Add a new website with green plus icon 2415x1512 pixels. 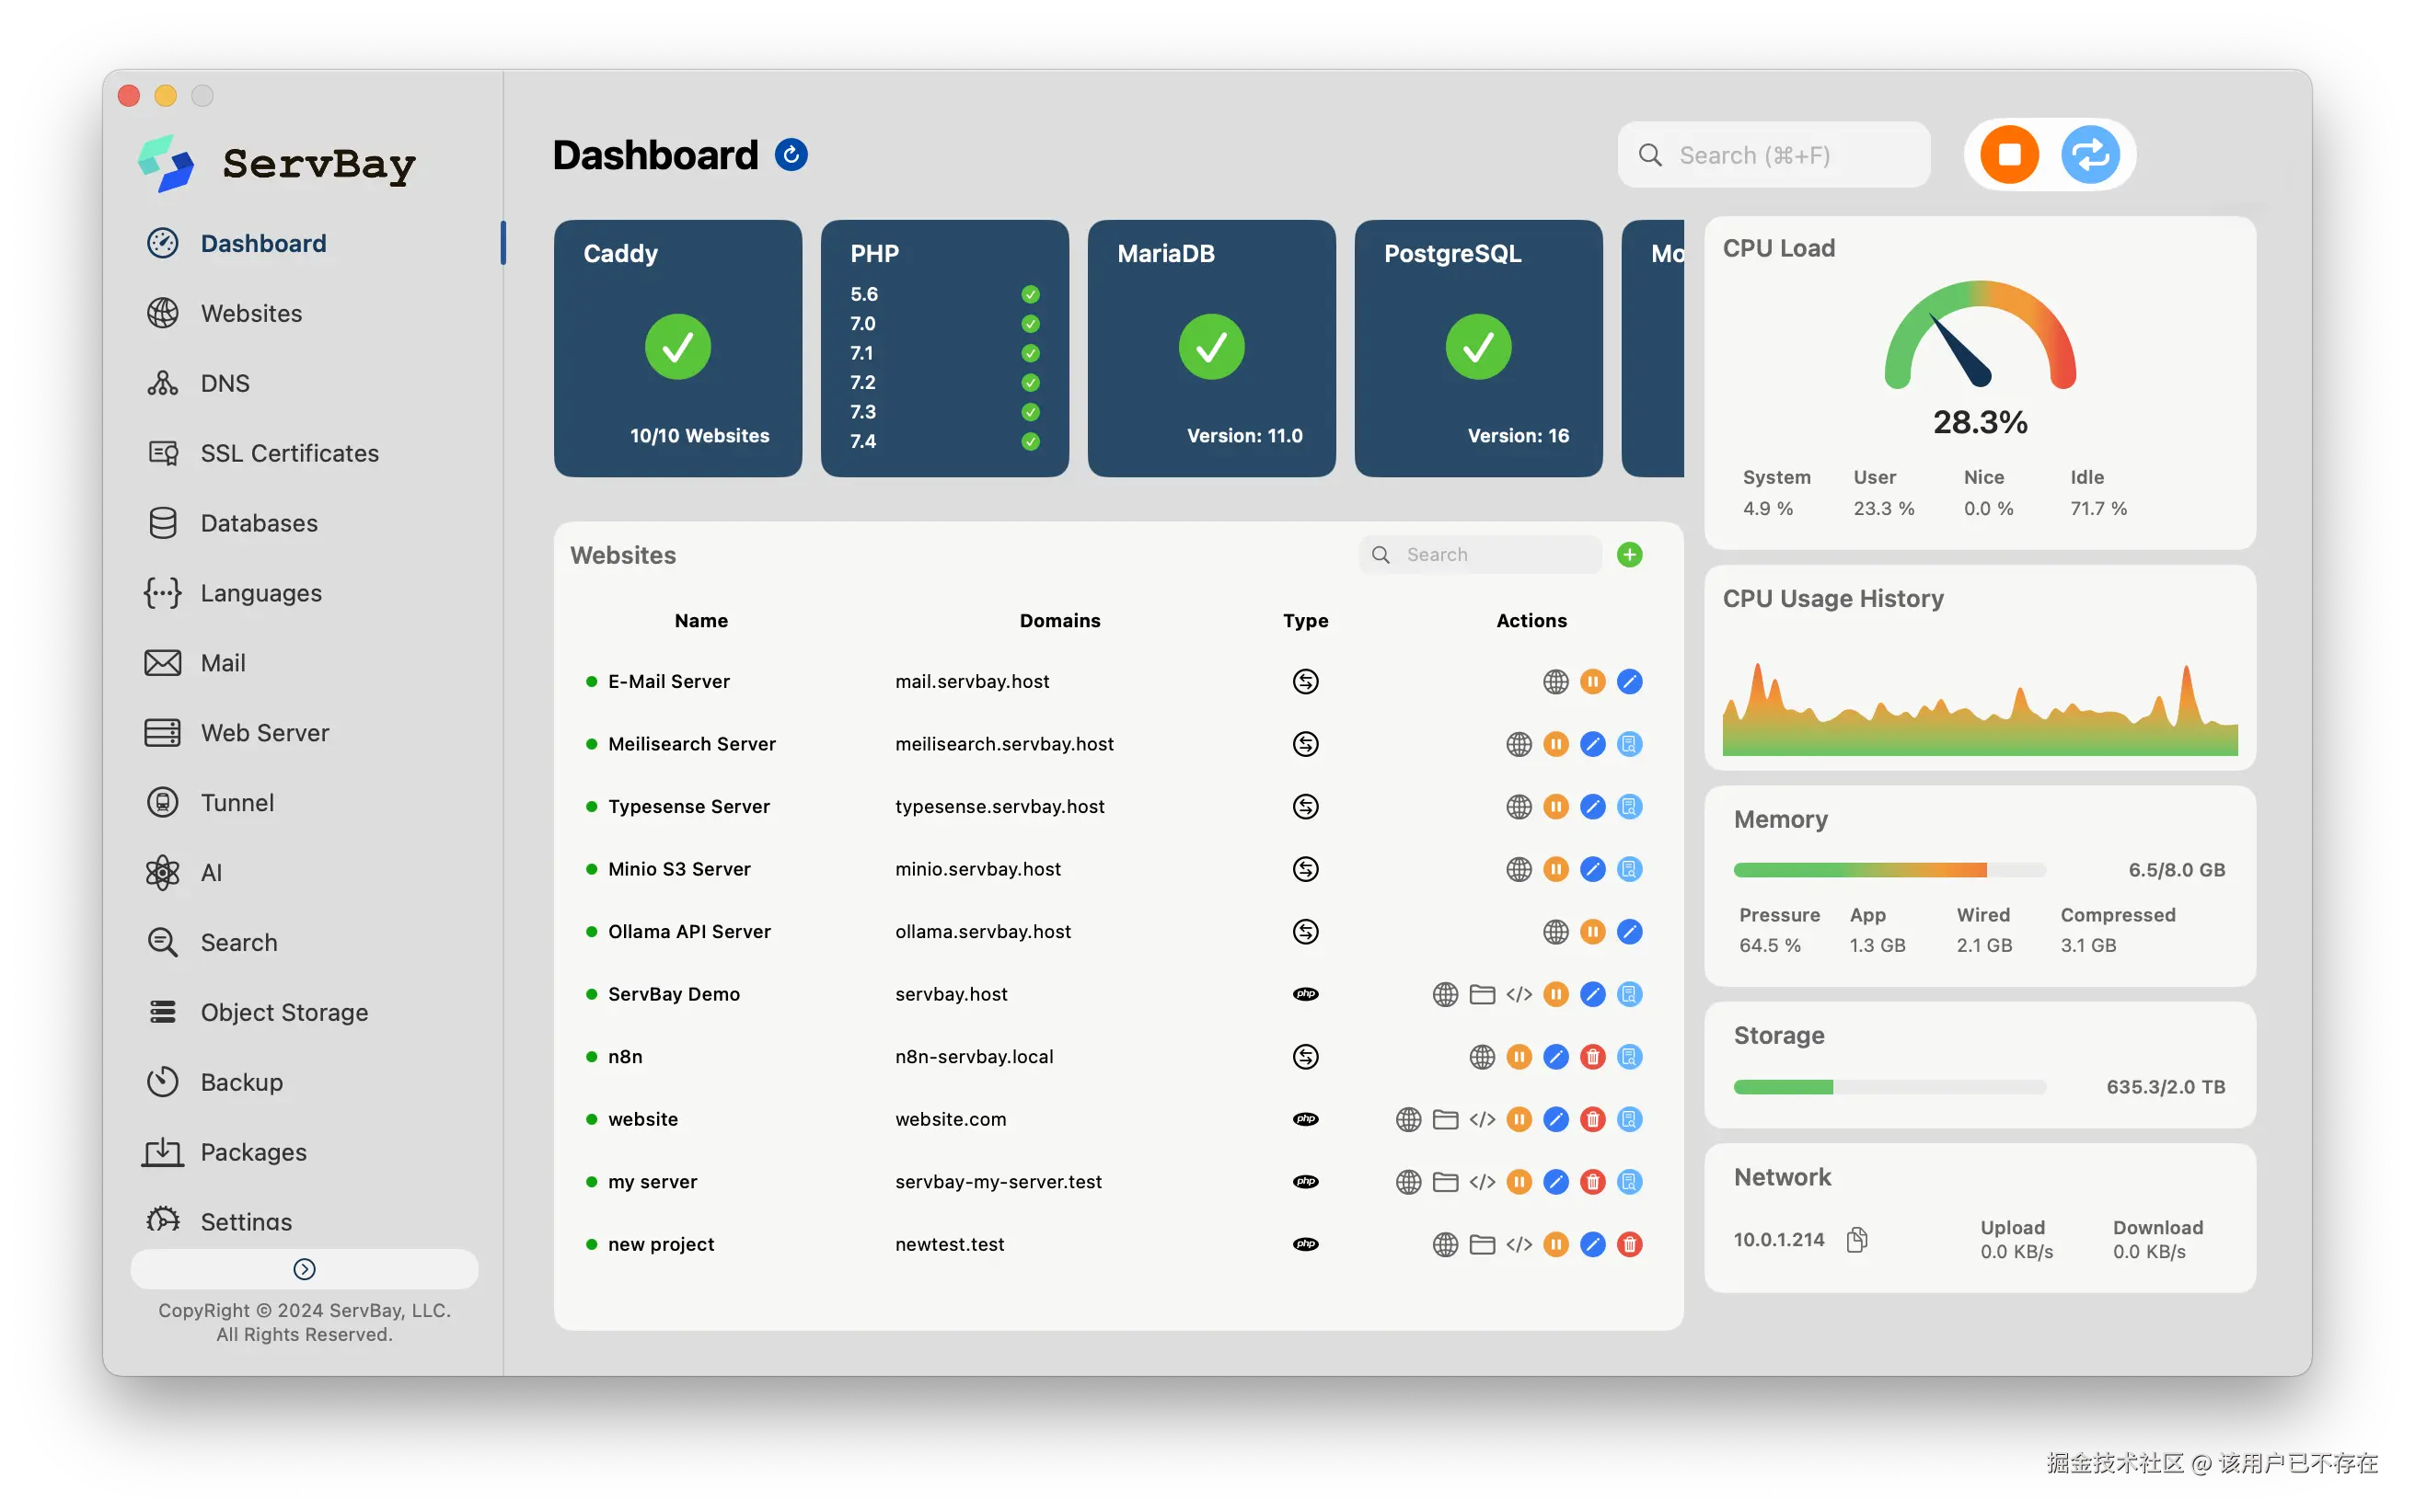[x=1629, y=555]
